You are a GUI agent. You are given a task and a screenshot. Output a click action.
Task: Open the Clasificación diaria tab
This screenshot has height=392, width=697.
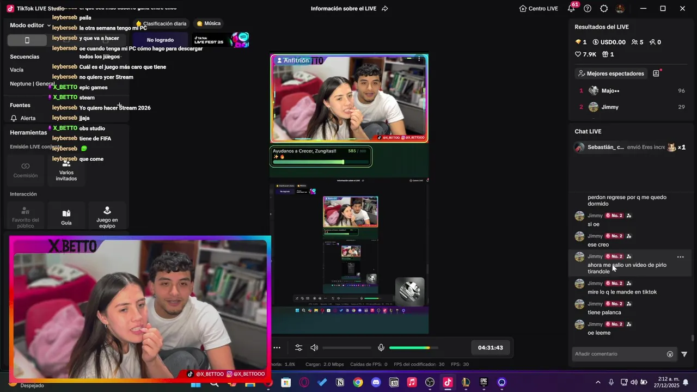coord(161,23)
